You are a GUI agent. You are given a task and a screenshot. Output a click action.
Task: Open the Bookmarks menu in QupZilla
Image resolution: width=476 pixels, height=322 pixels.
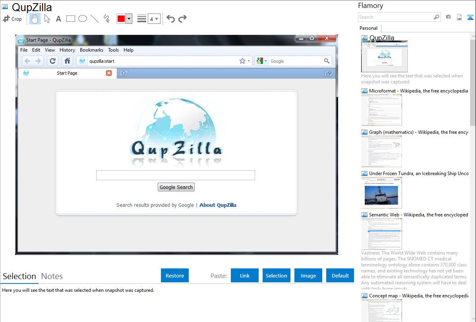pos(91,50)
